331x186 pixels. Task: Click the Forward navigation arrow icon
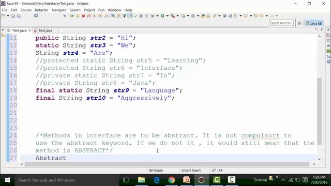[x=272, y=16]
